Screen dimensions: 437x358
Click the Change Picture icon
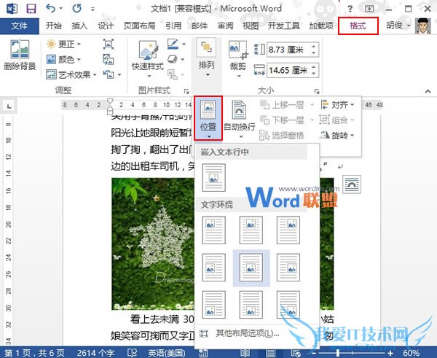[x=108, y=60]
